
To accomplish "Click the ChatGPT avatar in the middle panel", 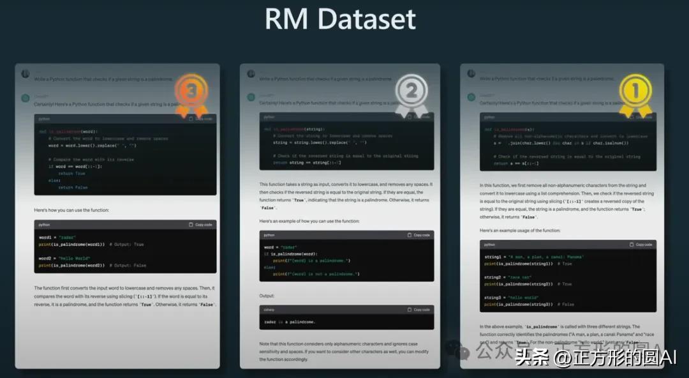I will [251, 98].
